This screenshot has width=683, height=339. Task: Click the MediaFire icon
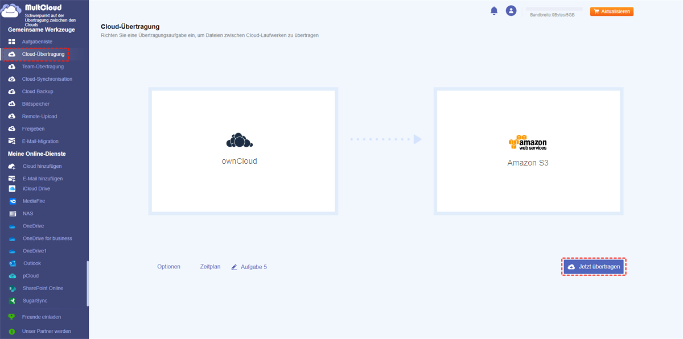click(x=12, y=201)
